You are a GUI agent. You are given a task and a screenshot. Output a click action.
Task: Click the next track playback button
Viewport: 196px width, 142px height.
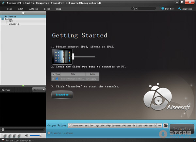(x=19, y=136)
